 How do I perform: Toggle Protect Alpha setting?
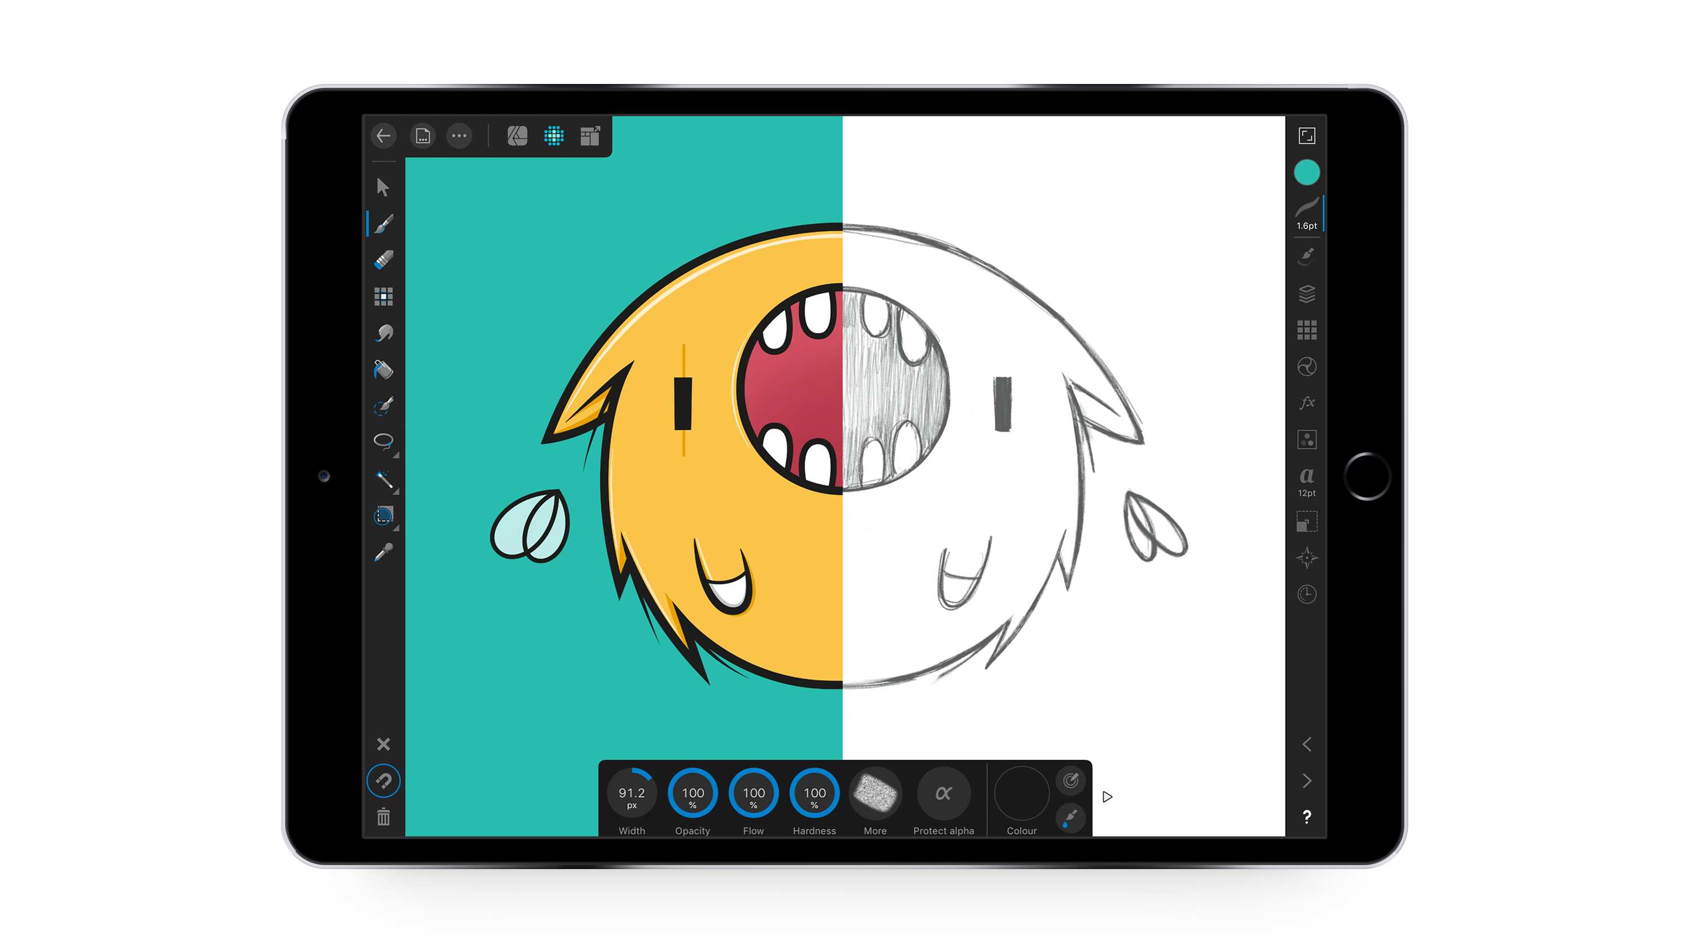(x=945, y=794)
